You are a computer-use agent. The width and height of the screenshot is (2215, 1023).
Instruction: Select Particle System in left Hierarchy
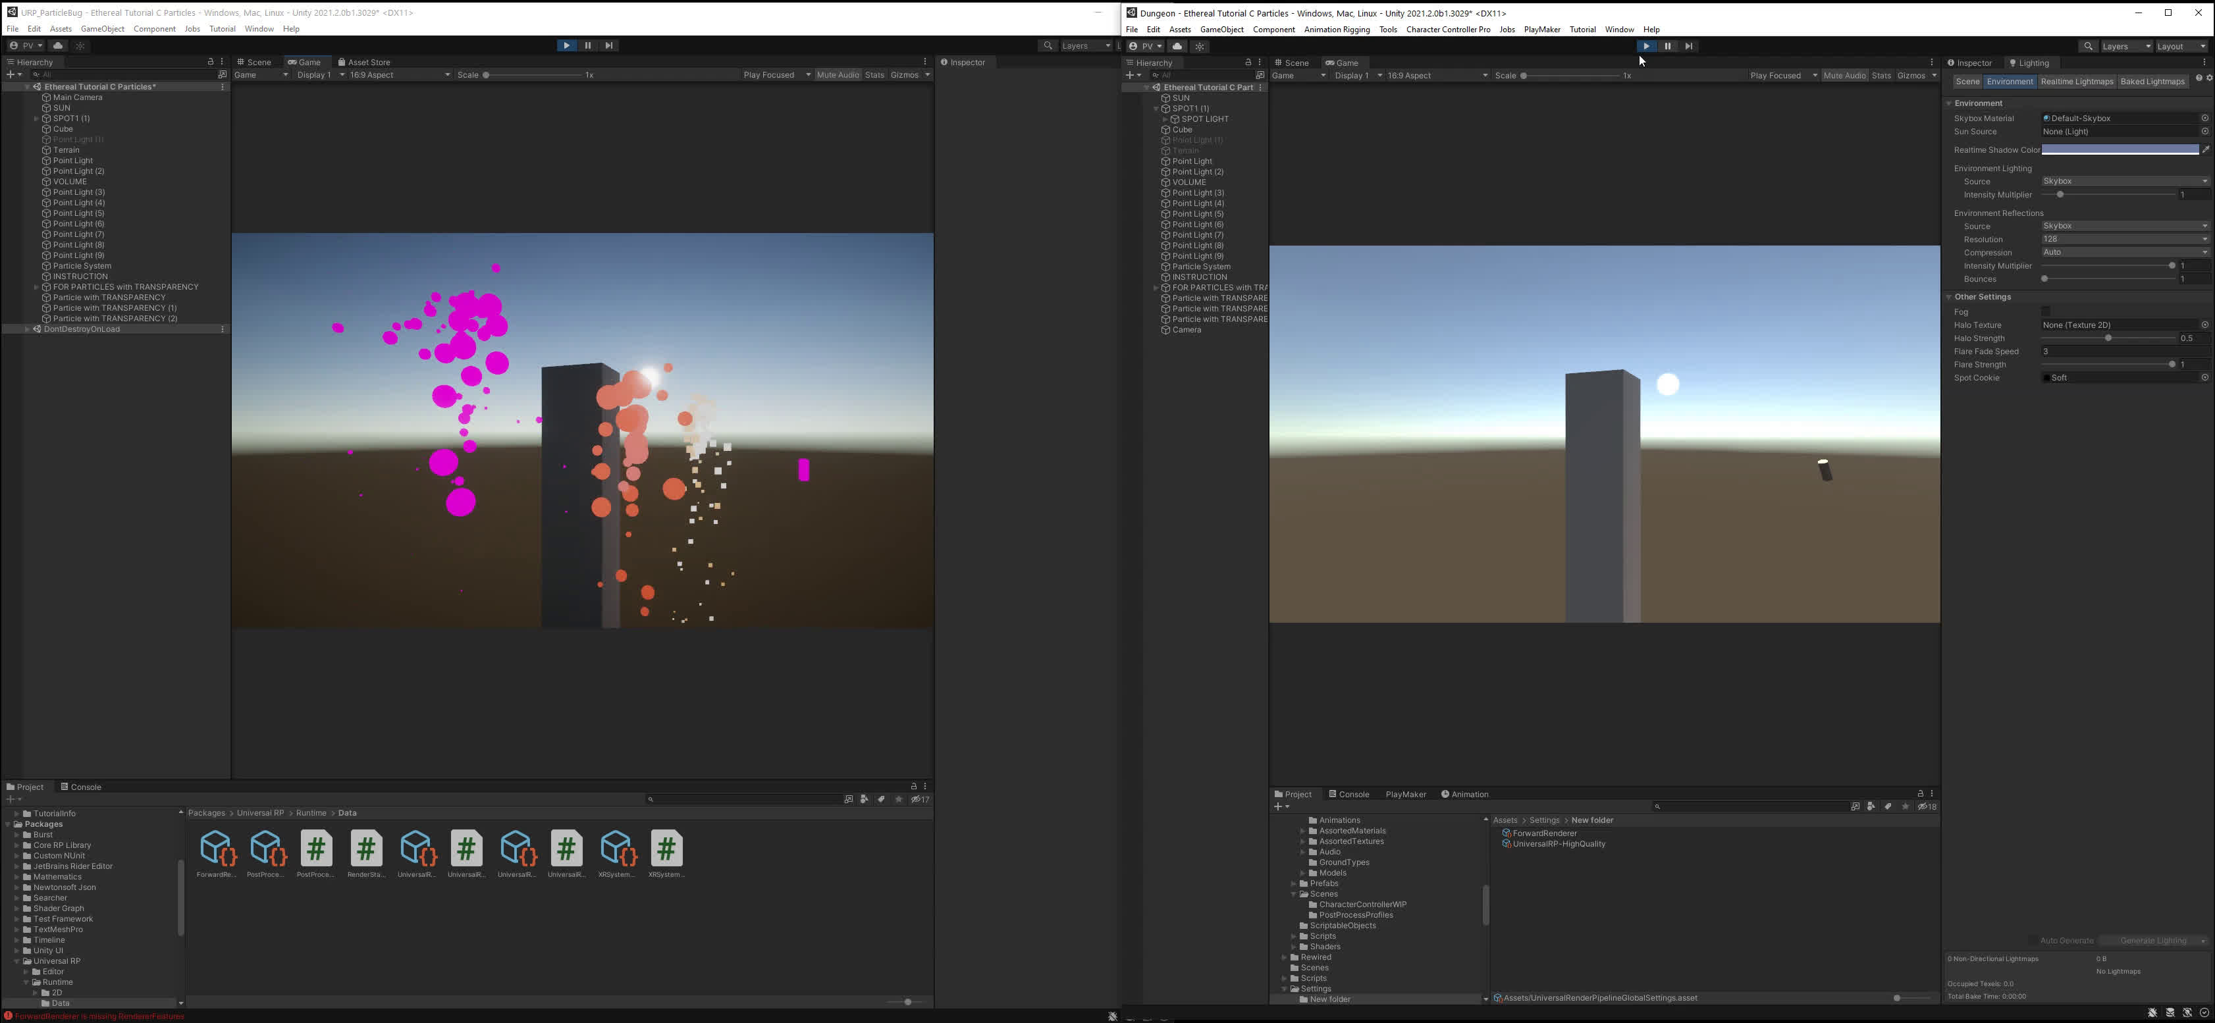click(82, 266)
